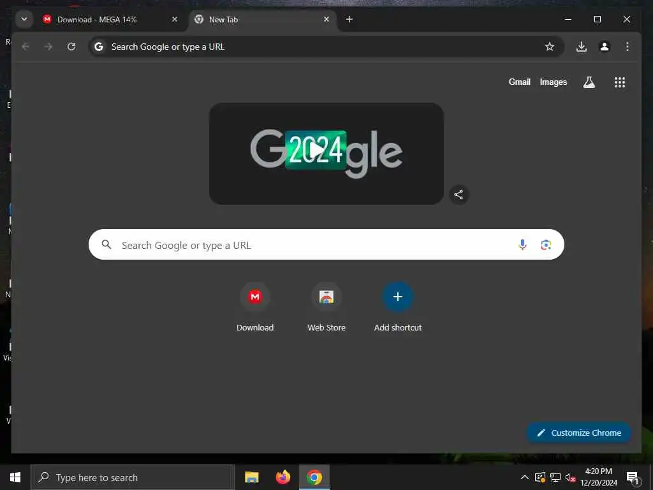653x490 pixels.
Task: Open the Windows Start menu
Action: pos(15,477)
